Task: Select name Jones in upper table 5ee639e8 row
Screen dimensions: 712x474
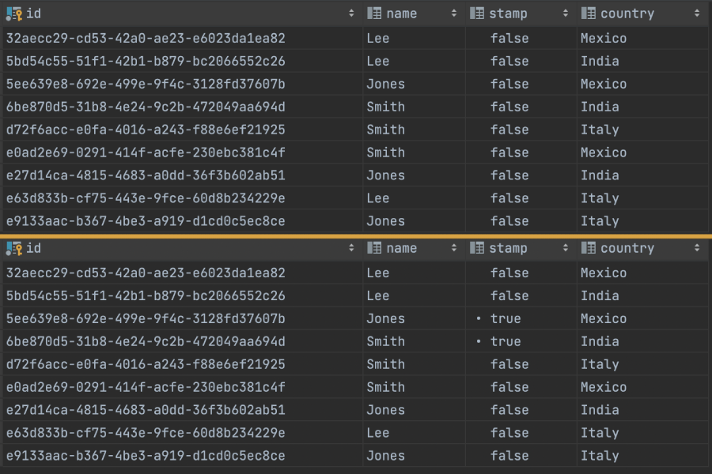Action: point(385,85)
